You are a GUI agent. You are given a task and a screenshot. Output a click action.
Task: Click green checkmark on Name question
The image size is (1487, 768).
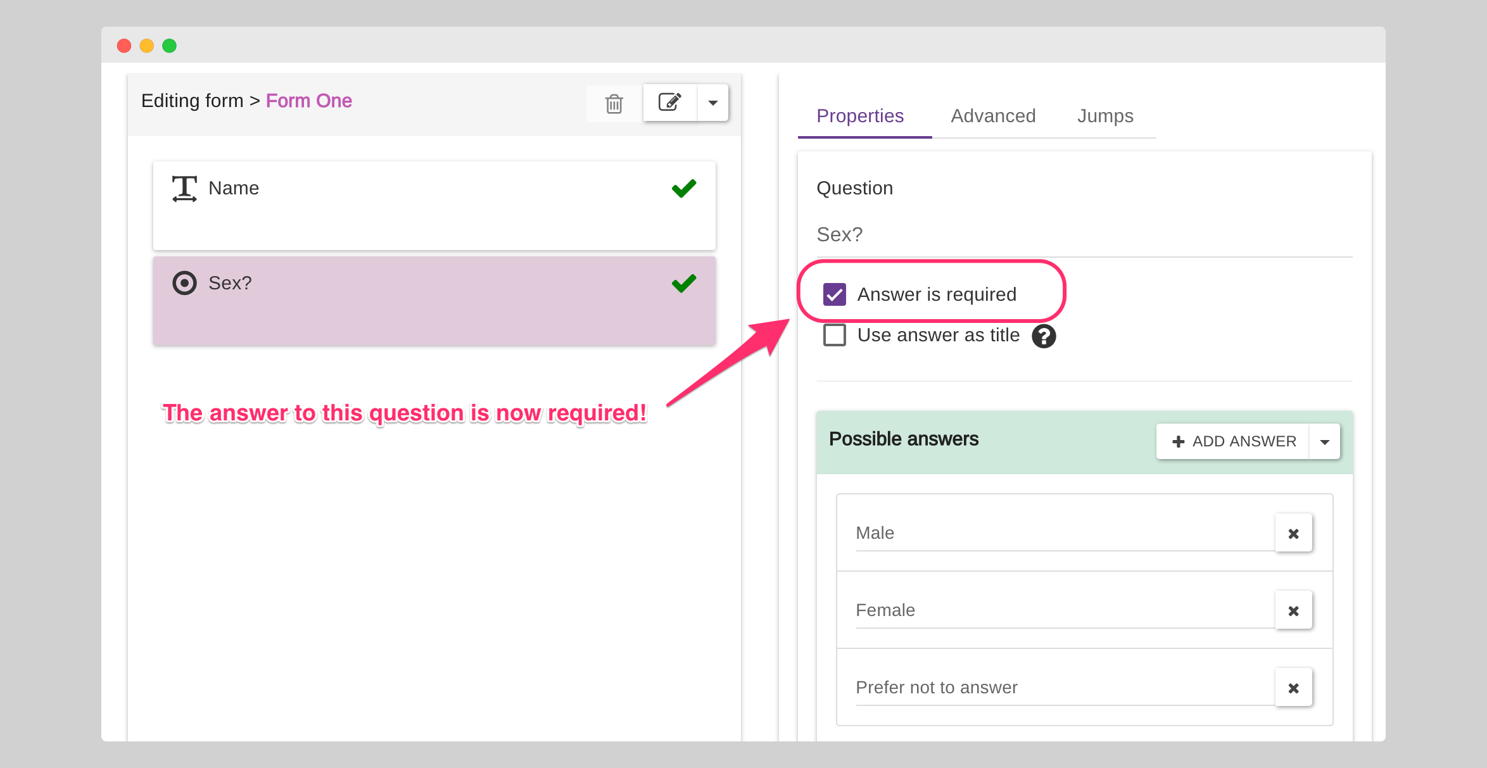(x=683, y=188)
